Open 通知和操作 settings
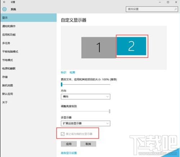Image resolution: width=180 pixels, height=157 pixels. [28, 26]
